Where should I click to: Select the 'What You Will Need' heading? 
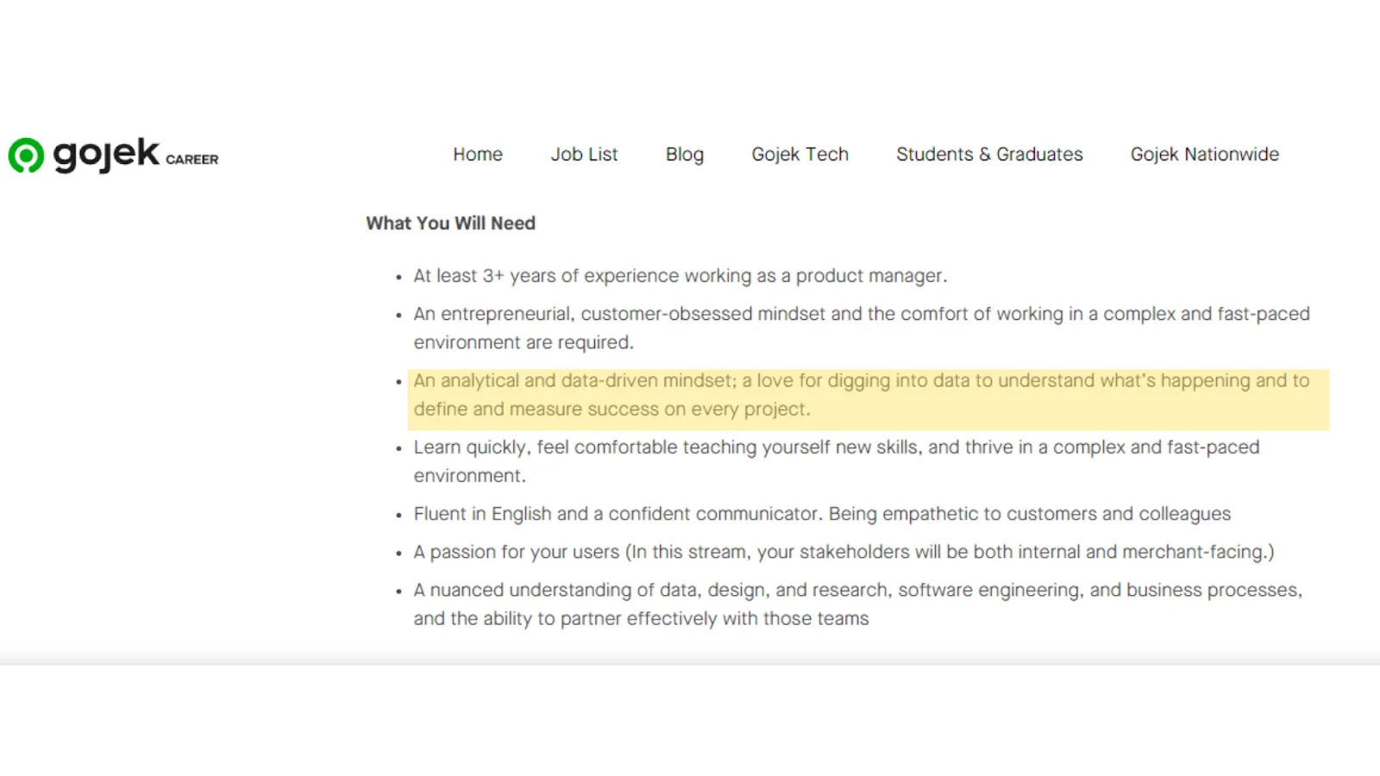pos(450,222)
